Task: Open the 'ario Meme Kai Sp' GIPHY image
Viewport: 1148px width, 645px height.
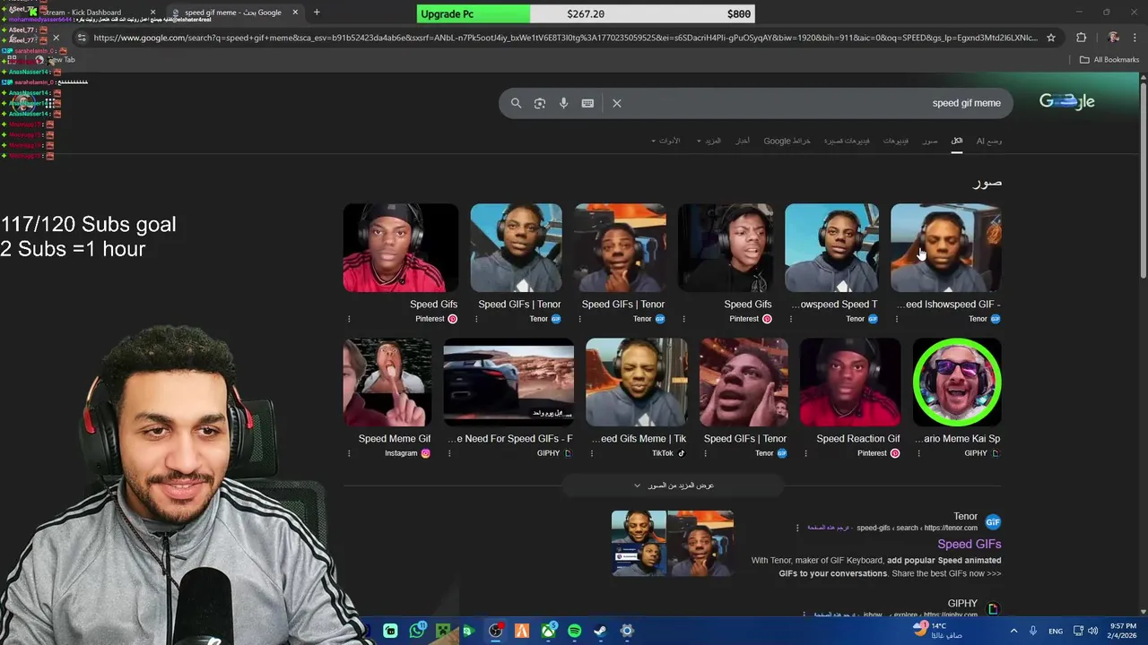Action: click(x=957, y=383)
